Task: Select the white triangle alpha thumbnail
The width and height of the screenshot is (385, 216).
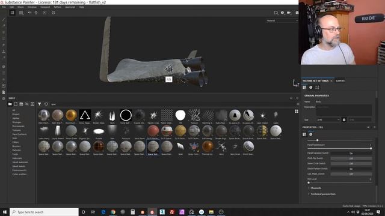Action: [85, 115]
